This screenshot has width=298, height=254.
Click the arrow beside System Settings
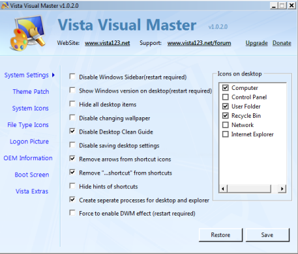click(53, 75)
